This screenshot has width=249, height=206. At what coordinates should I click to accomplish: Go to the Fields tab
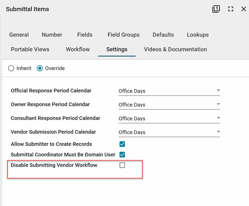(85, 35)
